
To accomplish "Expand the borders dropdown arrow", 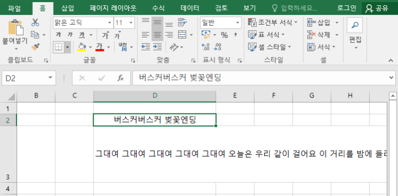I will coord(67,47).
